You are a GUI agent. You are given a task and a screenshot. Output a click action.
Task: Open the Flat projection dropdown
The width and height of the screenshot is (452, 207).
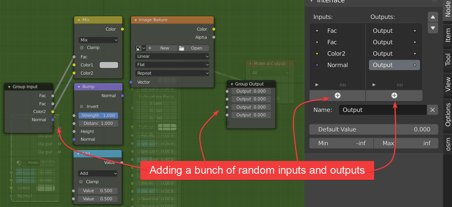(172, 65)
